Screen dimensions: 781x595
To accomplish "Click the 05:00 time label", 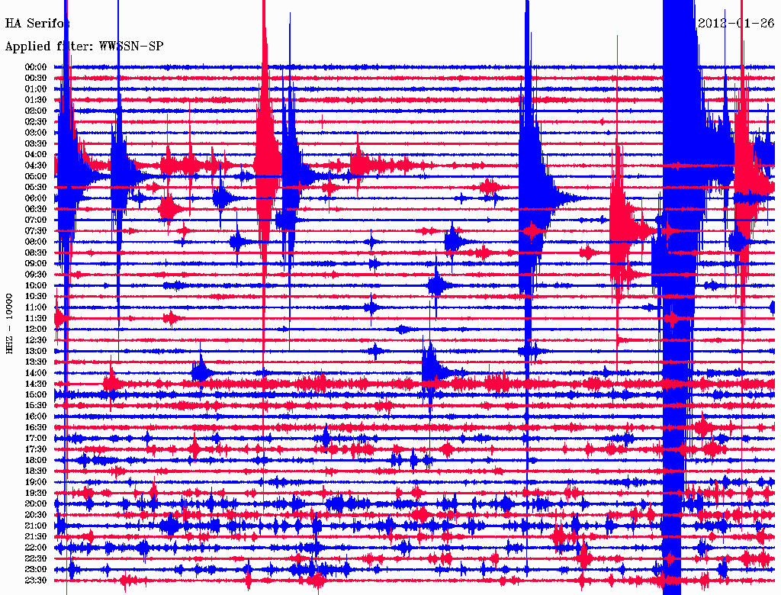I will pos(36,176).
